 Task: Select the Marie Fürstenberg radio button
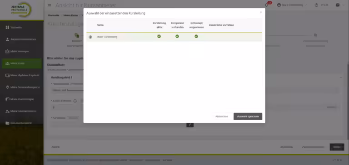point(90,37)
